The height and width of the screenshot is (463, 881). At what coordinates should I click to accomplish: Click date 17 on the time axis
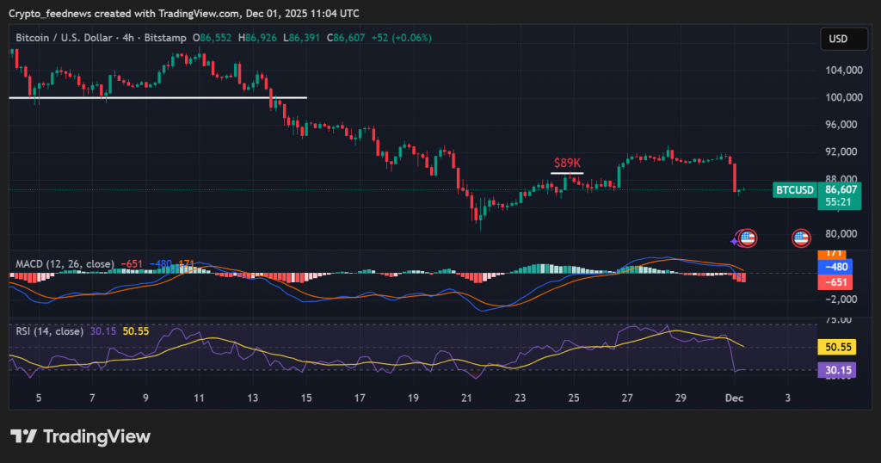pyautogui.click(x=360, y=398)
